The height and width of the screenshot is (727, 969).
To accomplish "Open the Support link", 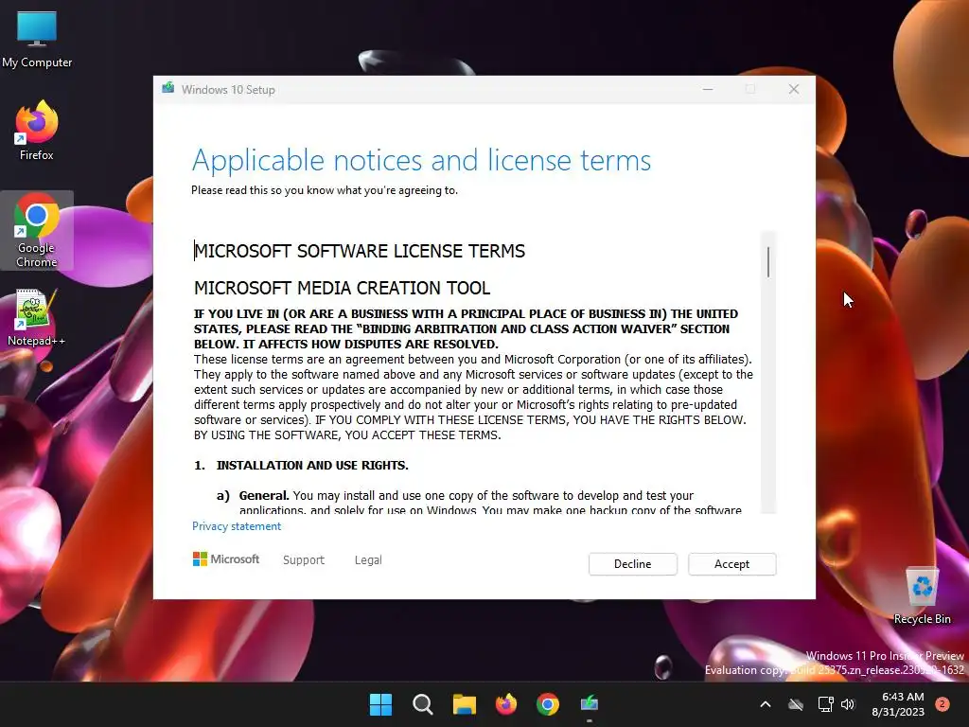I will (304, 559).
